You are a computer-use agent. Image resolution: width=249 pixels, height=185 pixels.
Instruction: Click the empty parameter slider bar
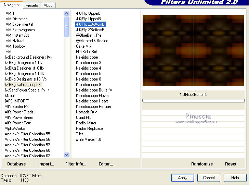tap(193, 100)
